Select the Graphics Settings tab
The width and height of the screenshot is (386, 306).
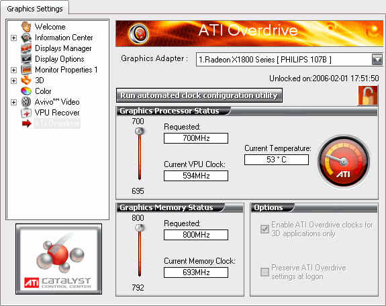click(35, 9)
